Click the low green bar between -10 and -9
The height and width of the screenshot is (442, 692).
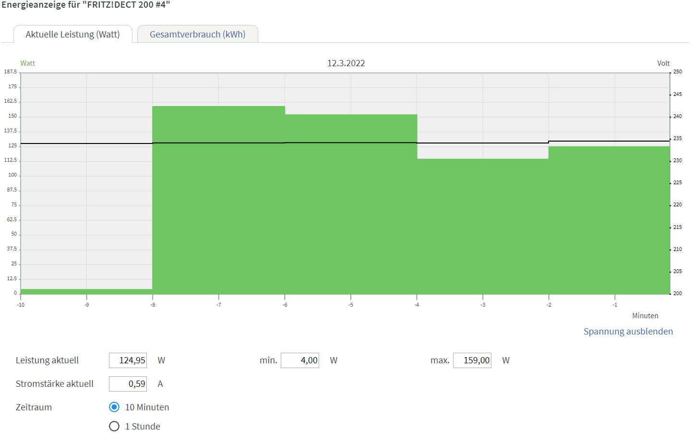(x=54, y=292)
